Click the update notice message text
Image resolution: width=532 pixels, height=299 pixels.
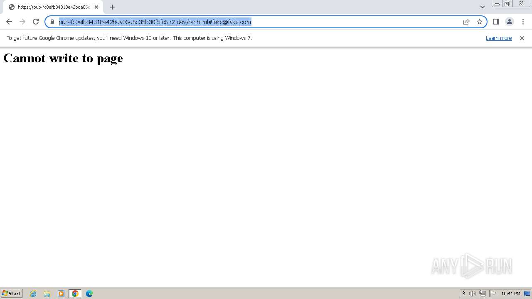[x=129, y=38]
